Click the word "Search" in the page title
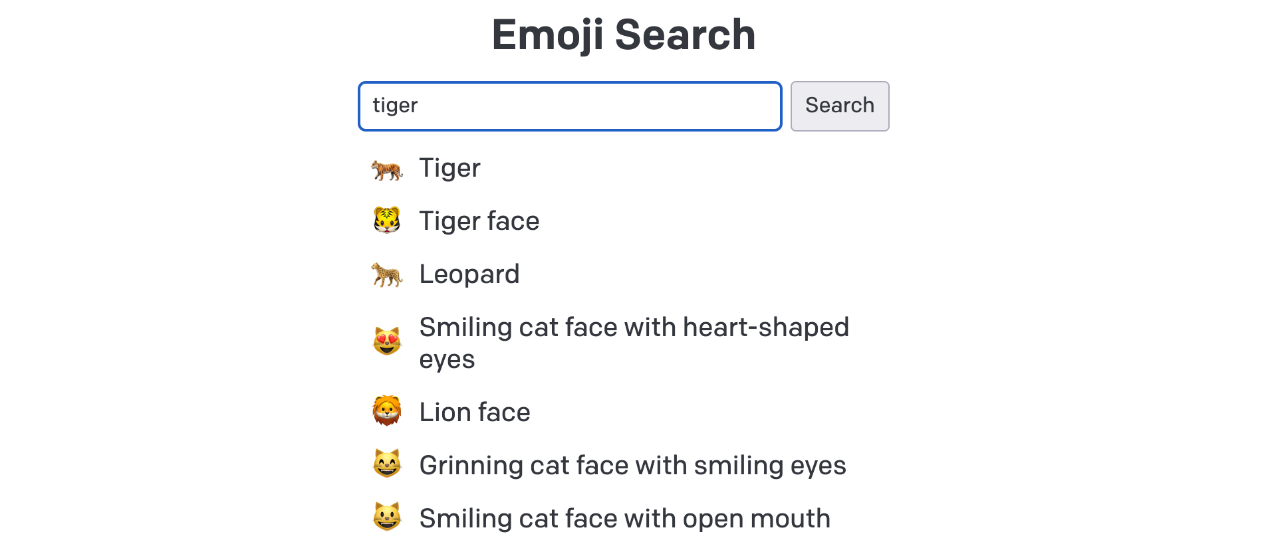The width and height of the screenshot is (1270, 550). 685,35
